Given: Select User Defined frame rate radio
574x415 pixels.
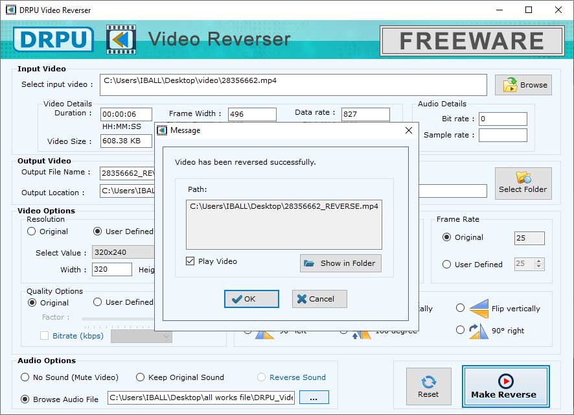Looking at the screenshot, I should (x=446, y=265).
